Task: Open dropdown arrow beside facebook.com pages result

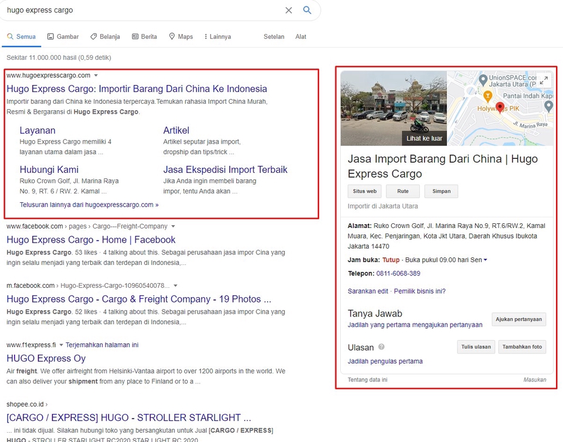Action: [173, 226]
